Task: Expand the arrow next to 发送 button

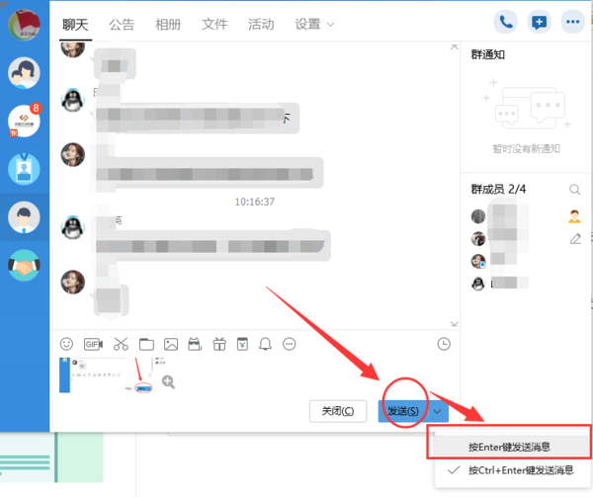Action: (x=437, y=411)
